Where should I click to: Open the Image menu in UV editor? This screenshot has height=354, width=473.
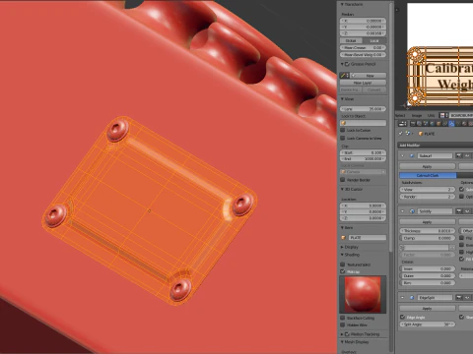[417, 115]
